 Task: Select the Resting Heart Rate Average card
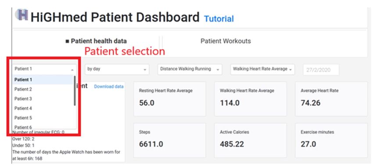(170, 99)
